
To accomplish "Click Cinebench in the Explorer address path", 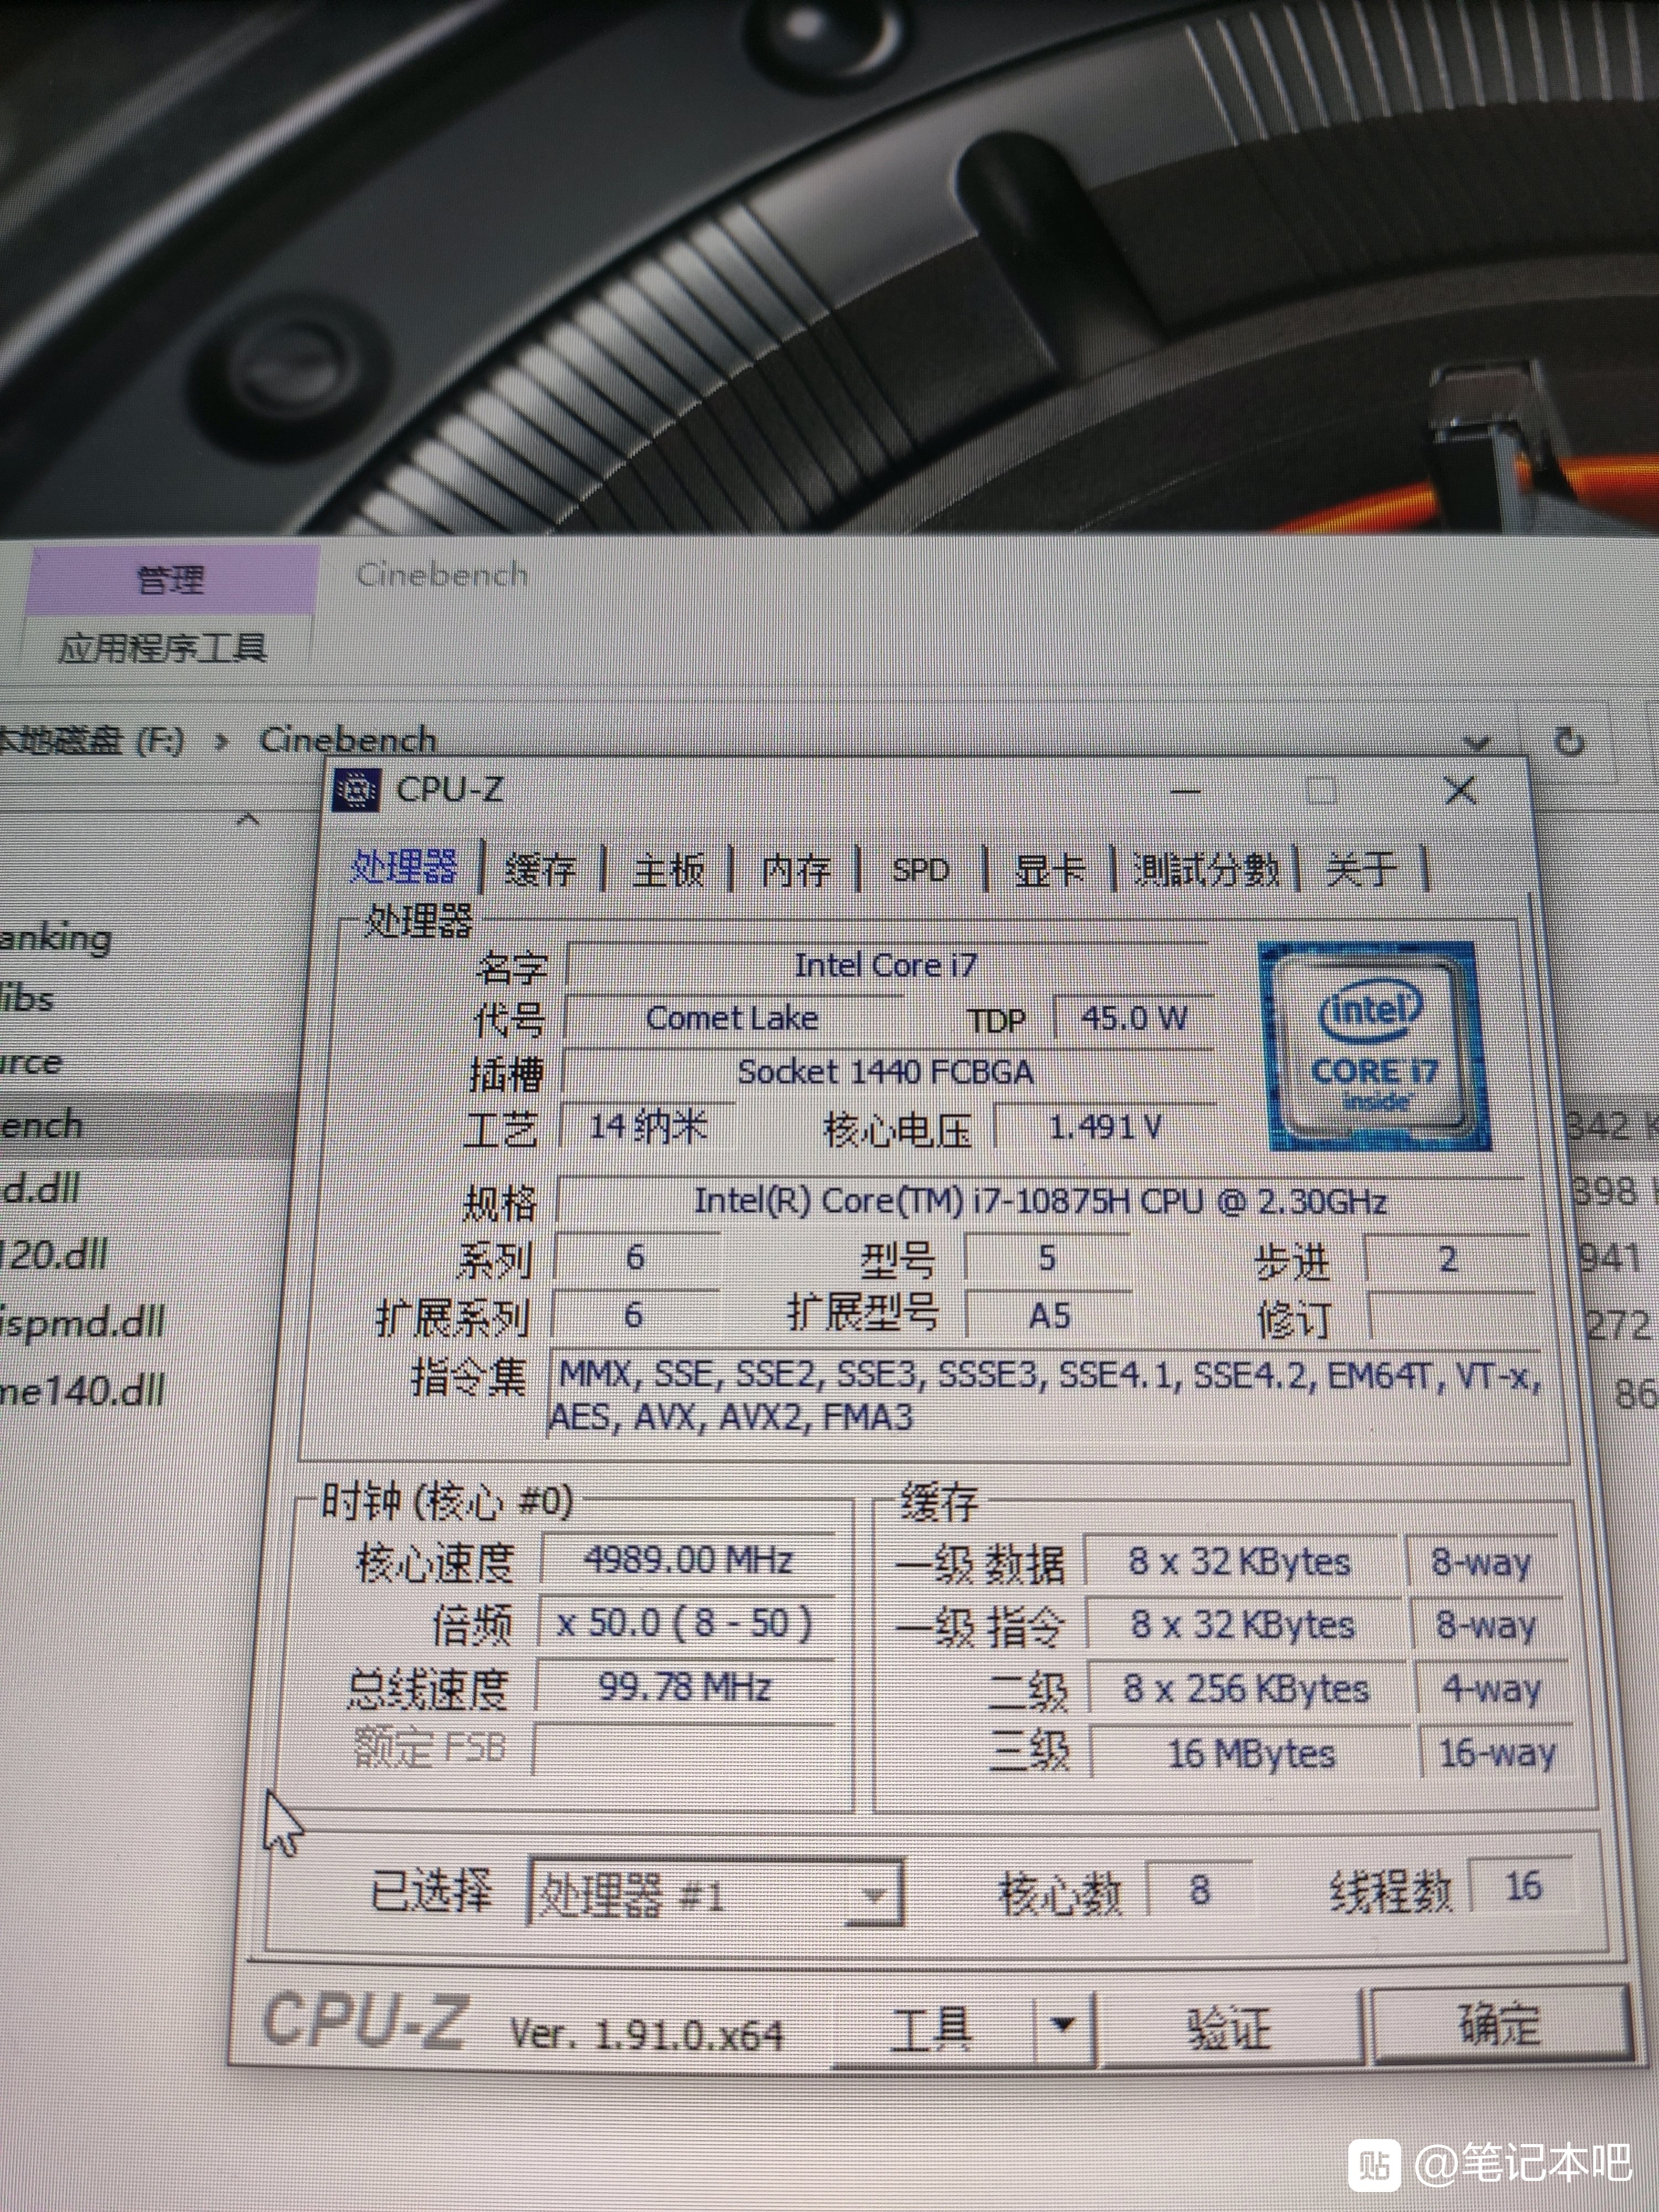I will point(347,740).
